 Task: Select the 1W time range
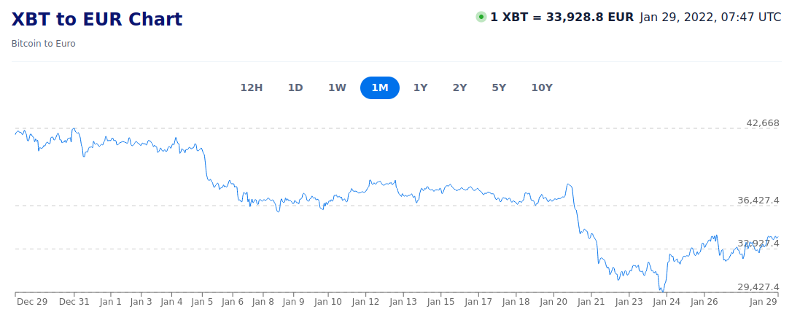[337, 87]
